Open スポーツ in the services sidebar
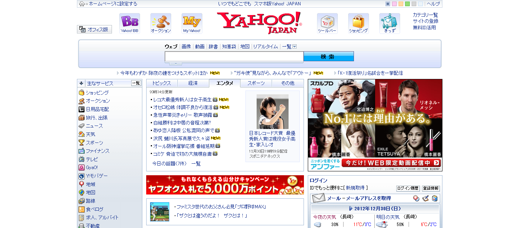519x228 pixels. (x=94, y=143)
